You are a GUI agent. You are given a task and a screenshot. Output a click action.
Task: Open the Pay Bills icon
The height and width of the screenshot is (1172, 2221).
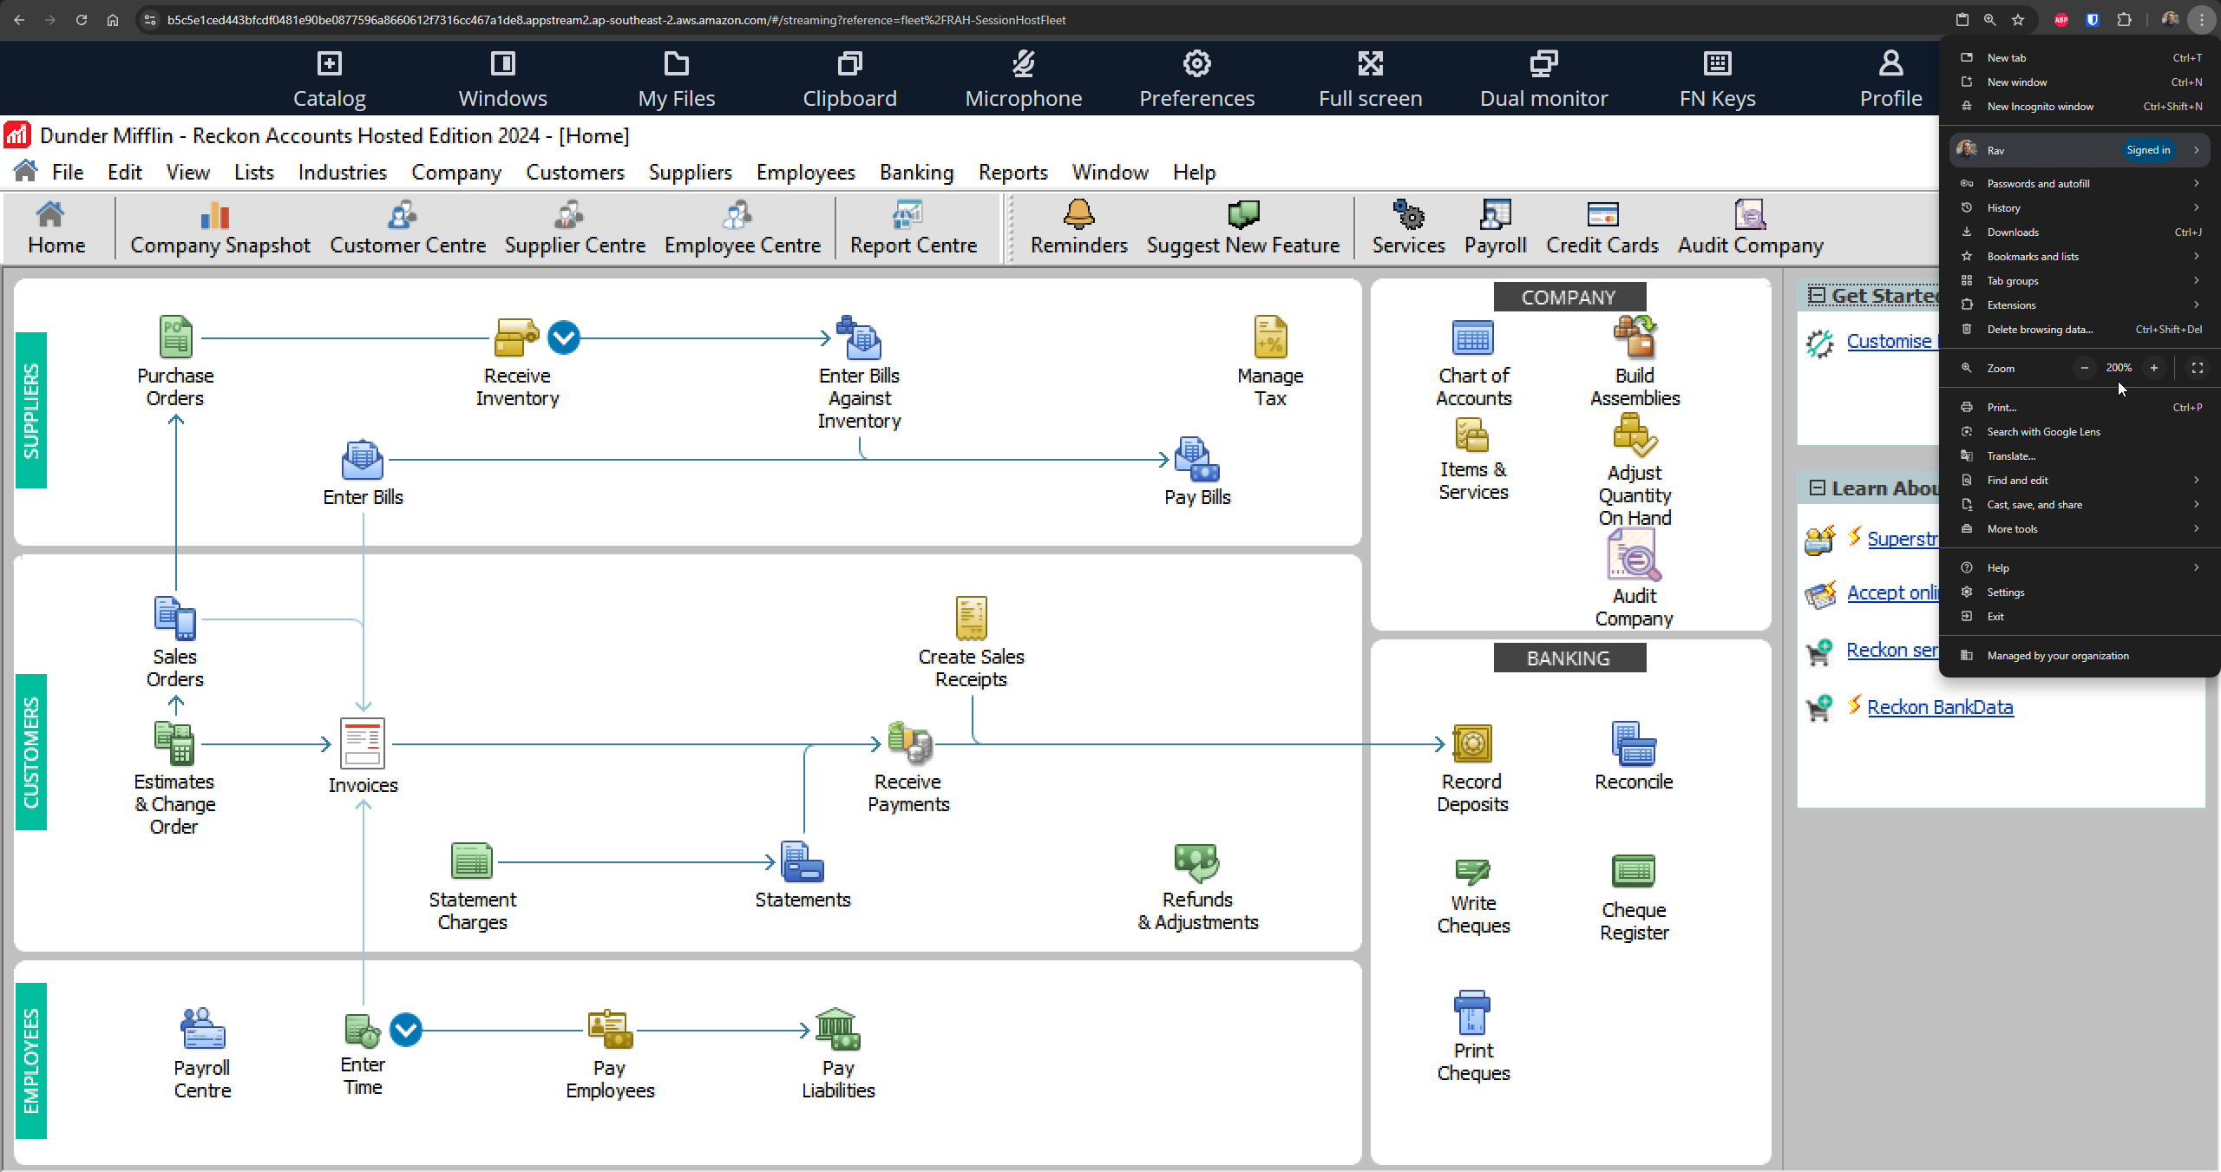1196,460
